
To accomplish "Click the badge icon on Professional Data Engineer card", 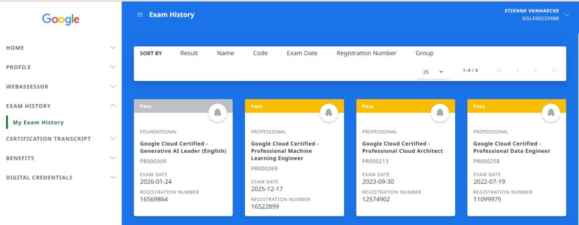I will pyautogui.click(x=551, y=113).
